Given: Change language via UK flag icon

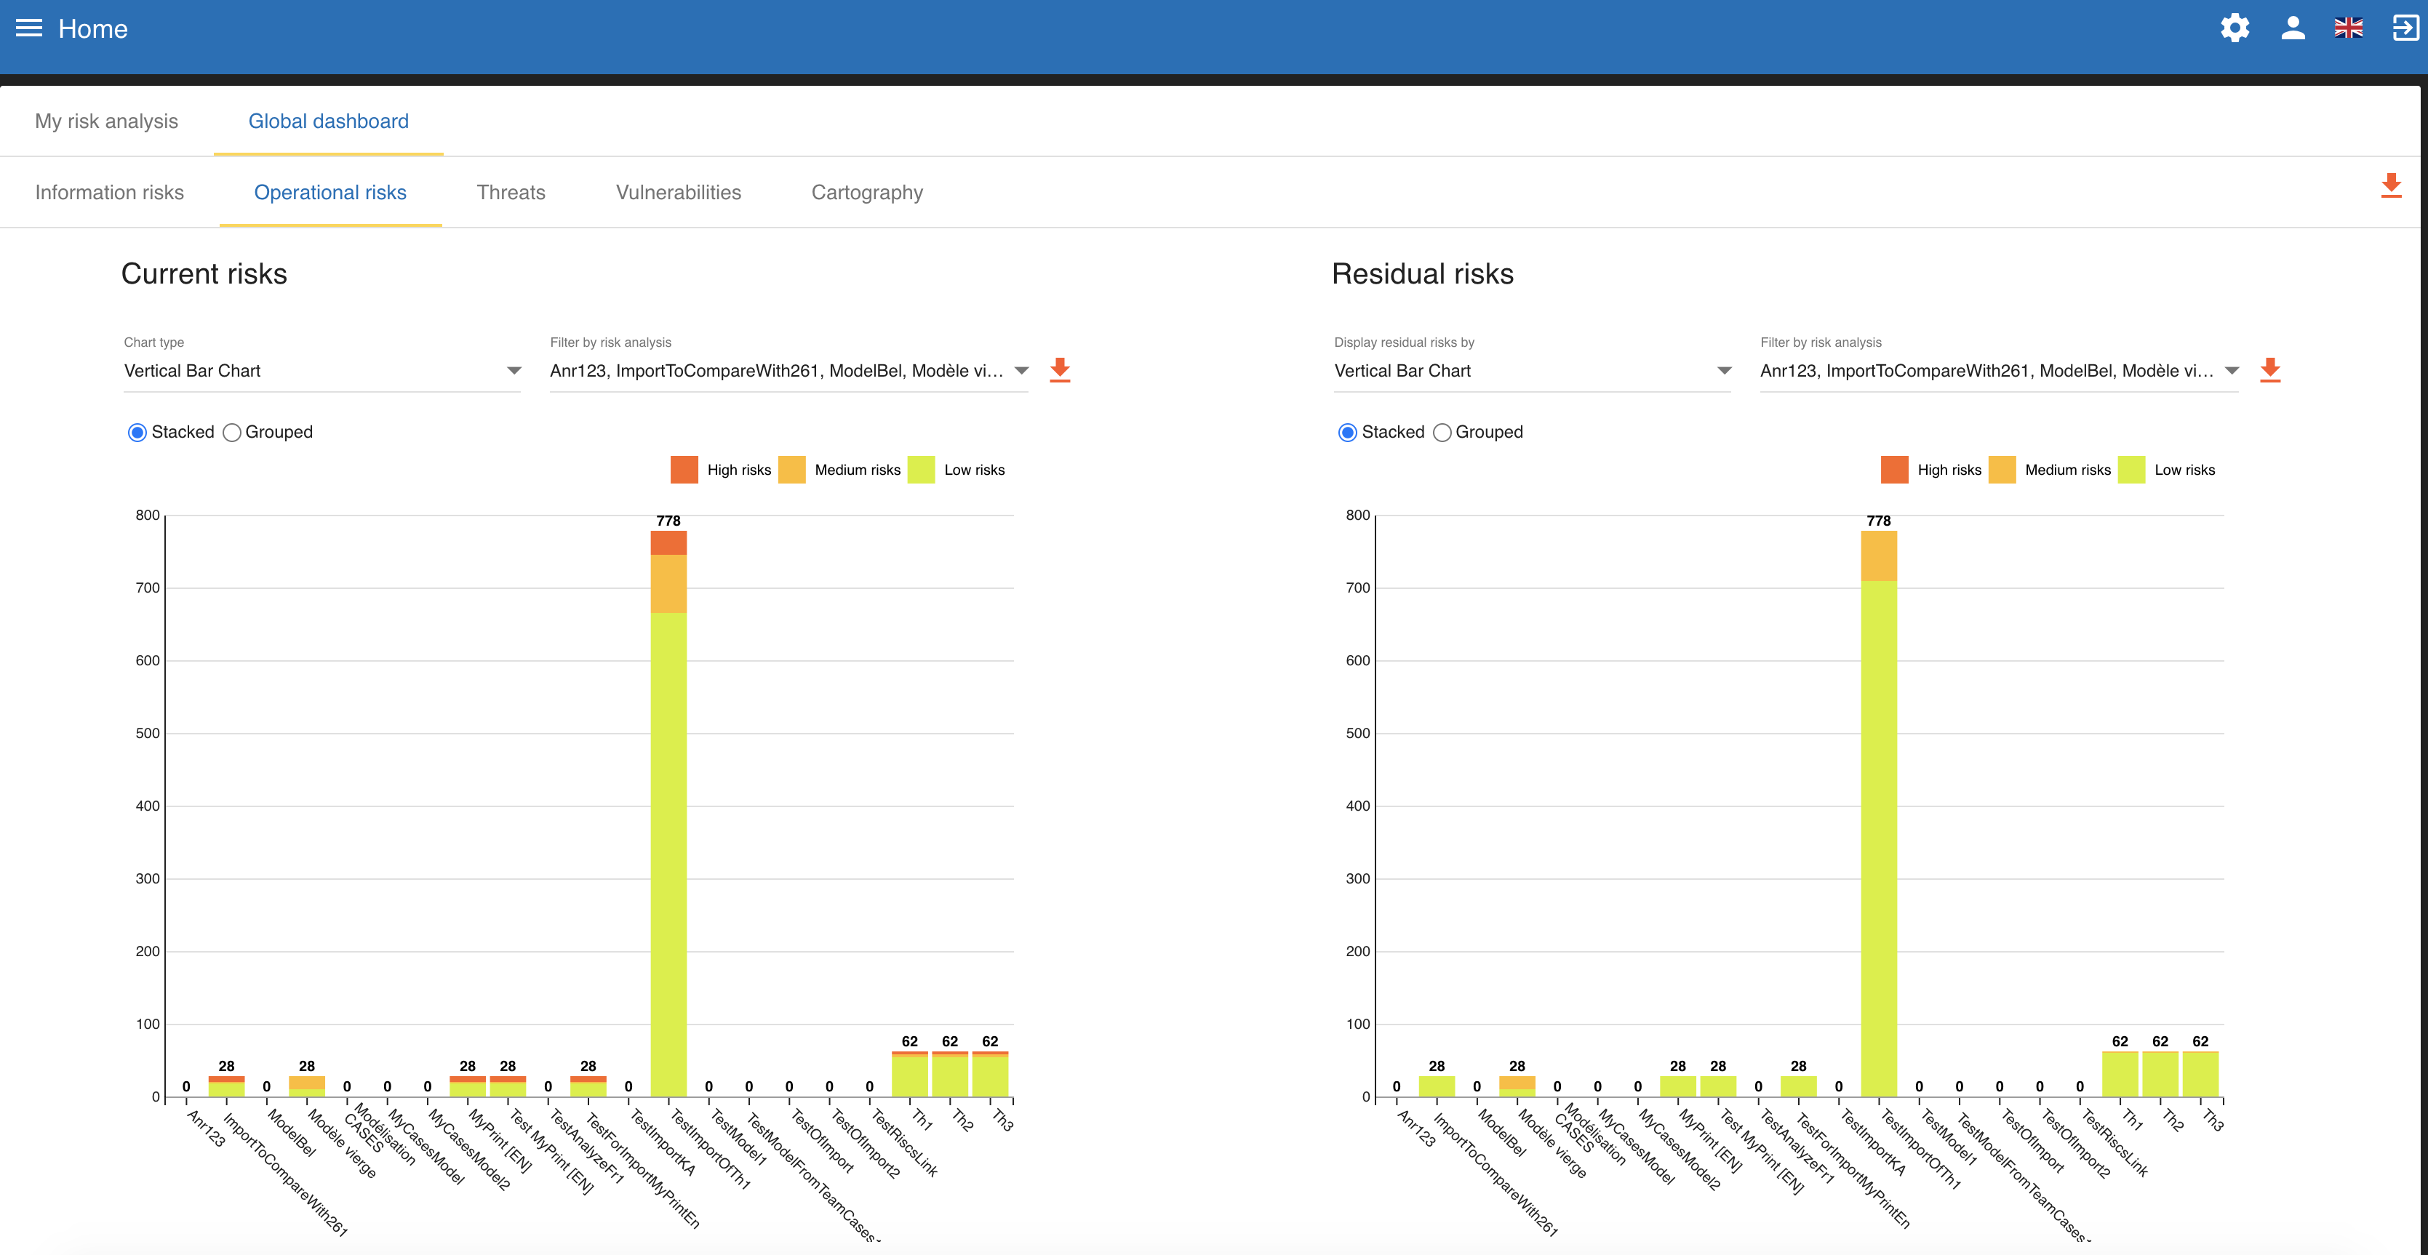Looking at the screenshot, I should 2348,28.
